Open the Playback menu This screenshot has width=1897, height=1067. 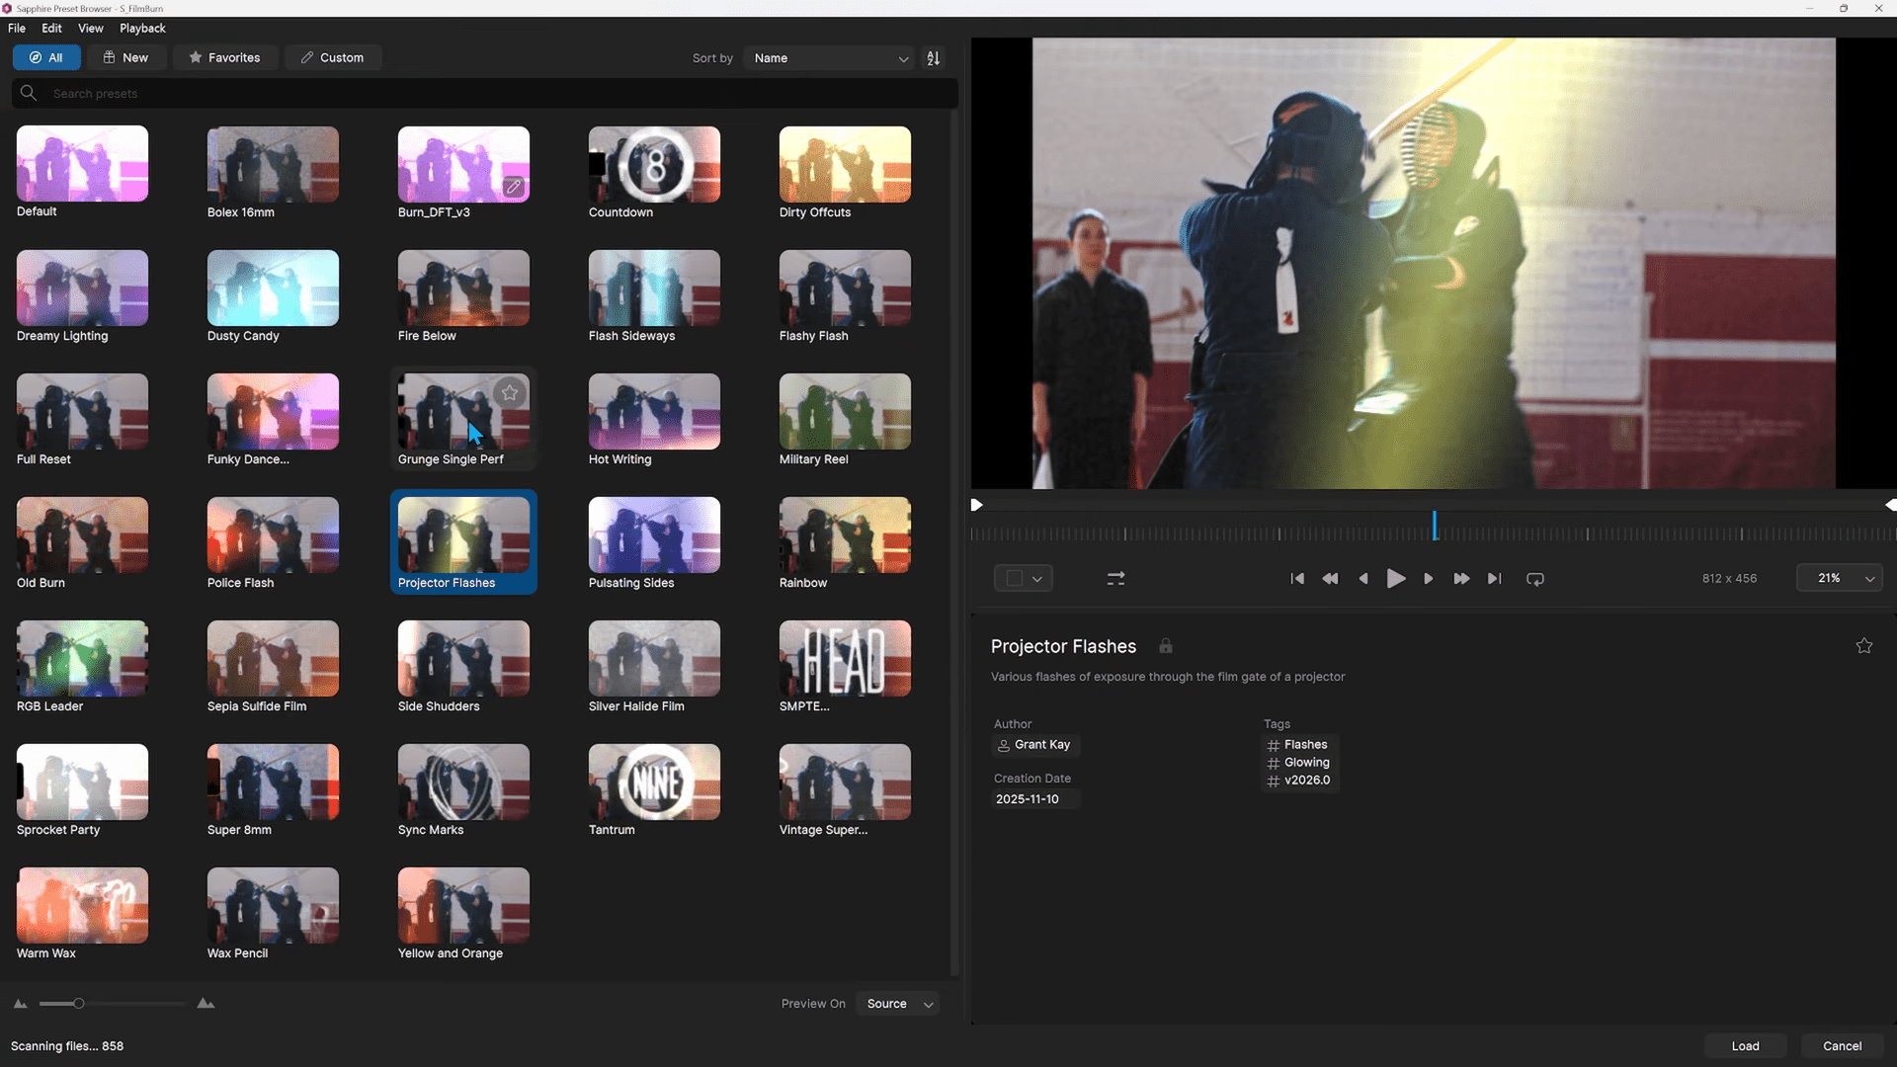[142, 28]
